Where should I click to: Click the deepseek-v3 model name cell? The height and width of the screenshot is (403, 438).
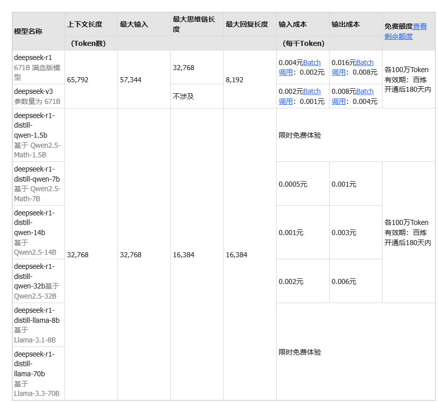coord(38,96)
